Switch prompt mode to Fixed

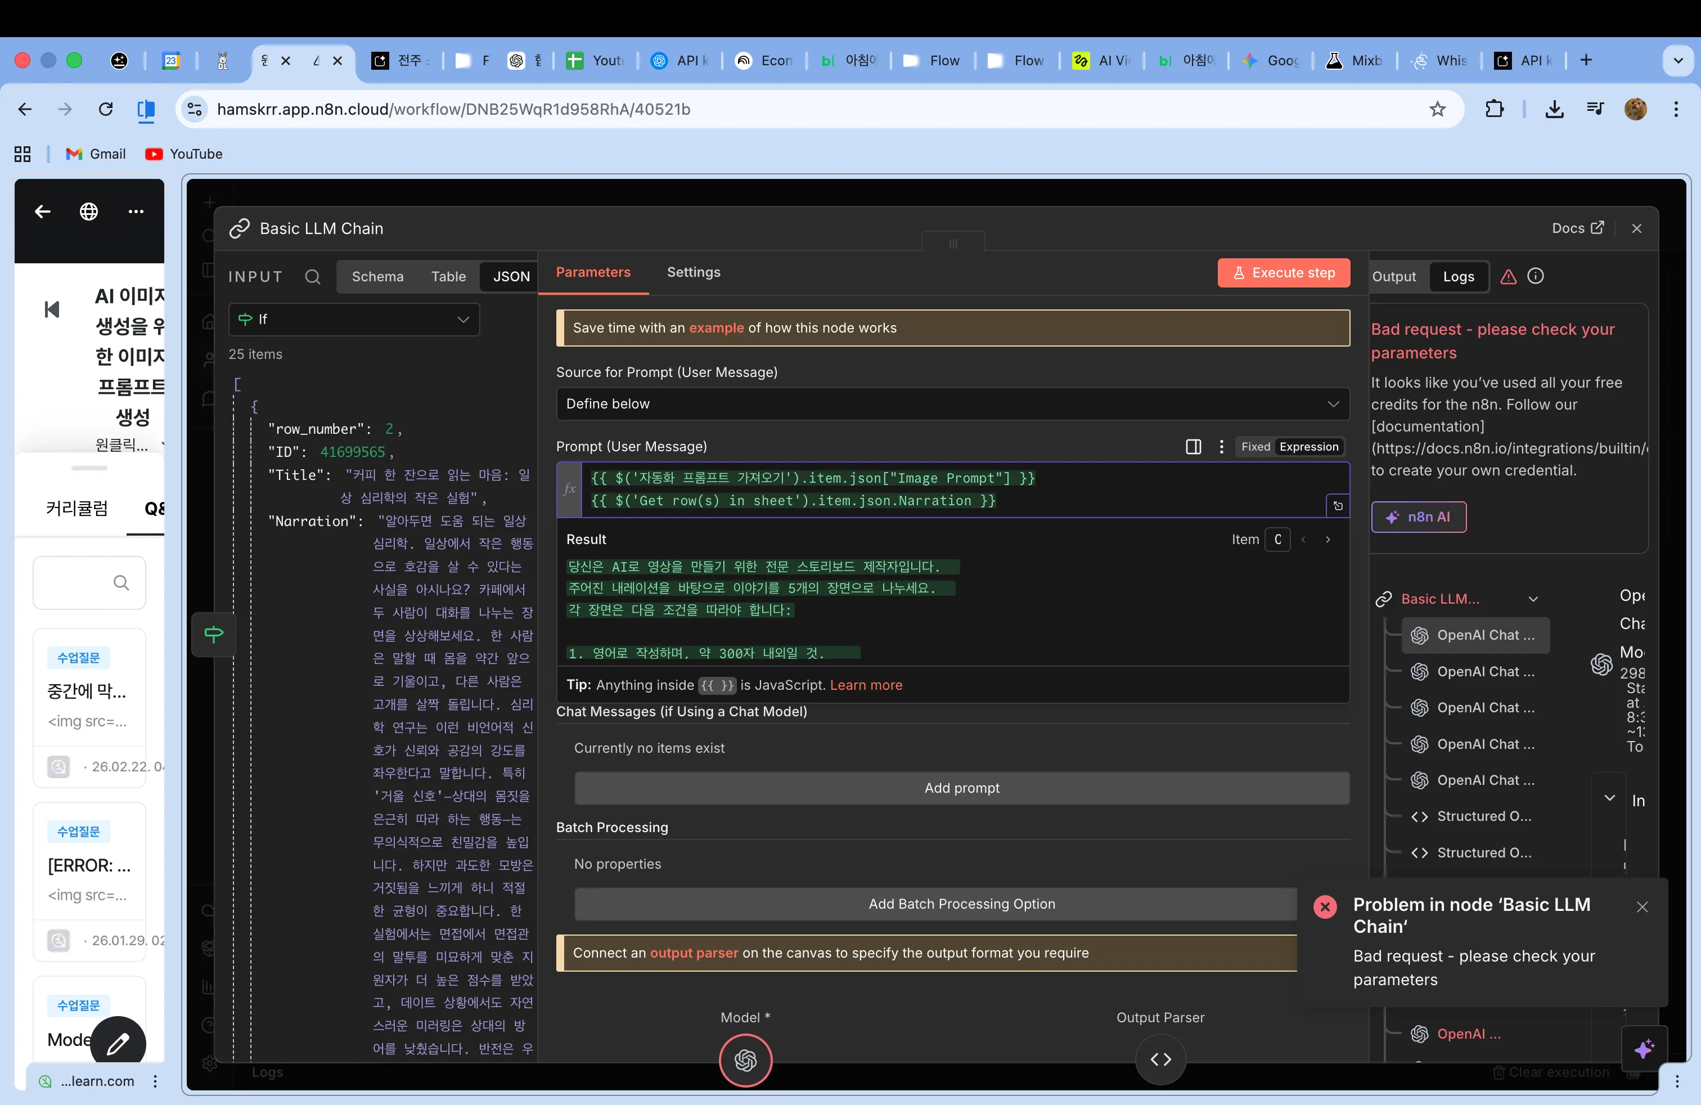[x=1255, y=447]
